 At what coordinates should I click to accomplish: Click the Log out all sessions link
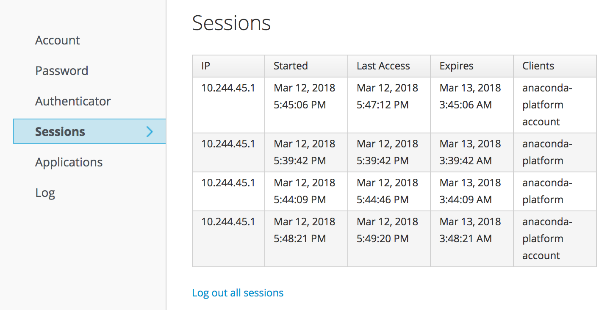tap(238, 293)
